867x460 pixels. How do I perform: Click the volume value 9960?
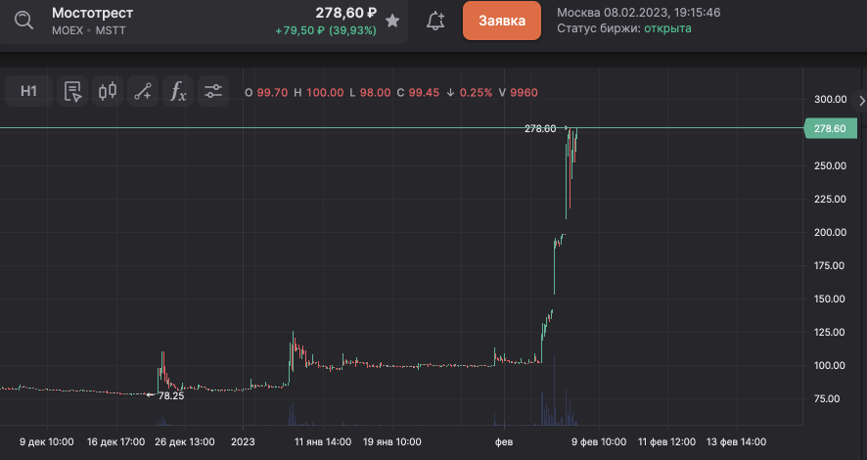click(524, 93)
